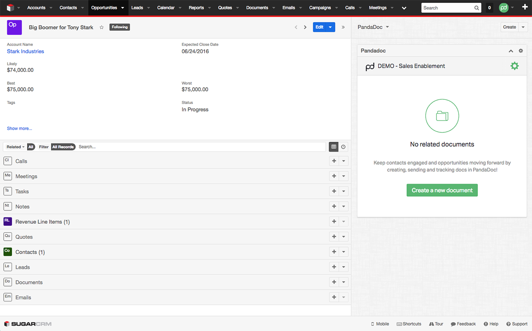Add a Document with plus
This screenshot has height=331, width=532.
click(334, 282)
